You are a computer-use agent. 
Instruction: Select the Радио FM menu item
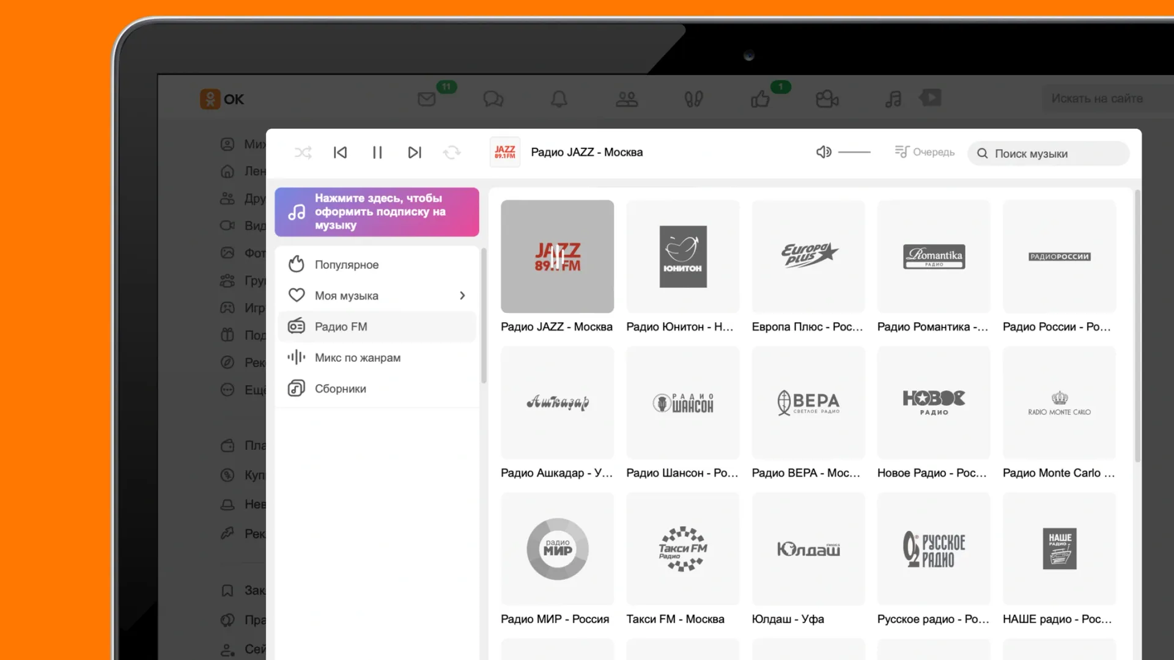[377, 326]
